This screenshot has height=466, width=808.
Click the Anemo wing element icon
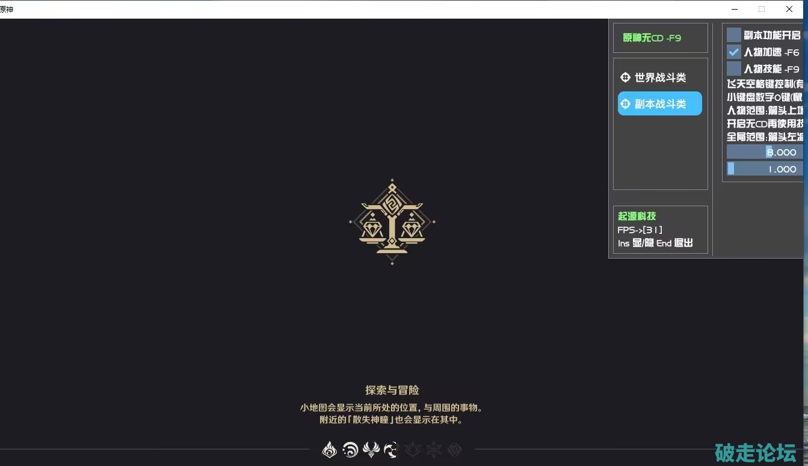coord(371,449)
